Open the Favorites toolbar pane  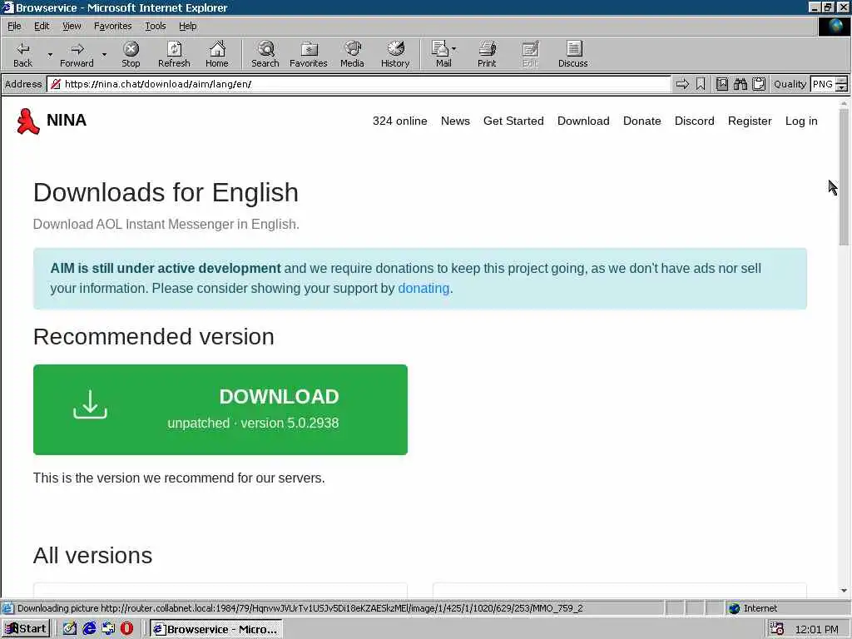point(308,54)
